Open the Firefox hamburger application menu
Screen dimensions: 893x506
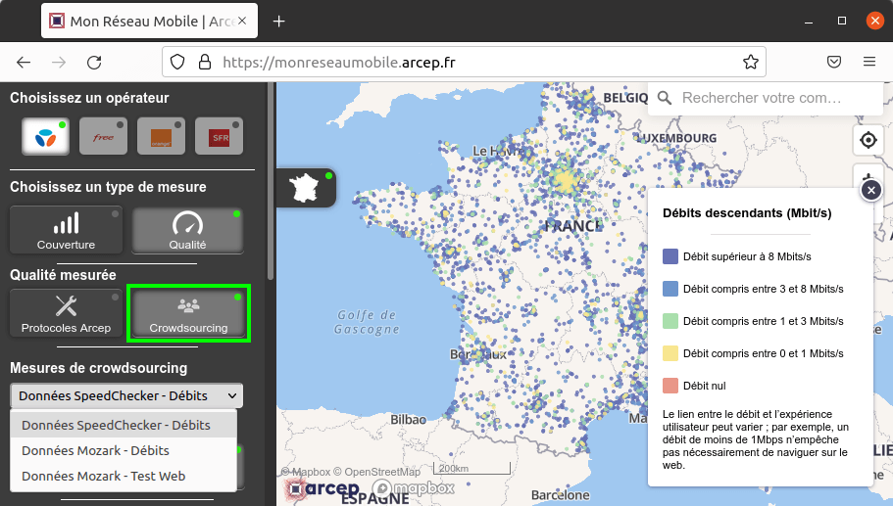(x=868, y=62)
